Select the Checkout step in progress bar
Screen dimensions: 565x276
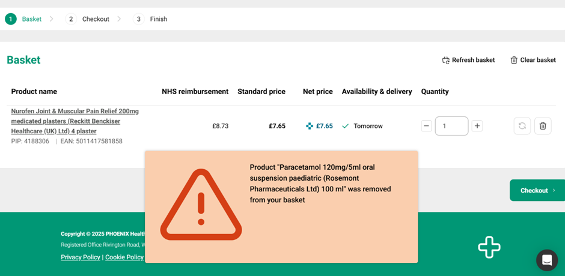(95, 19)
